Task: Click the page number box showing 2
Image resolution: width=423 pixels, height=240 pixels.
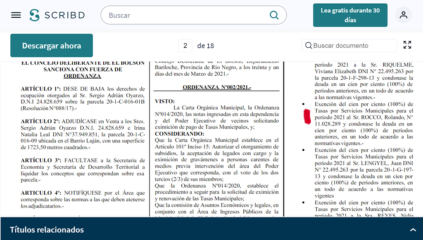Action: 185,46
